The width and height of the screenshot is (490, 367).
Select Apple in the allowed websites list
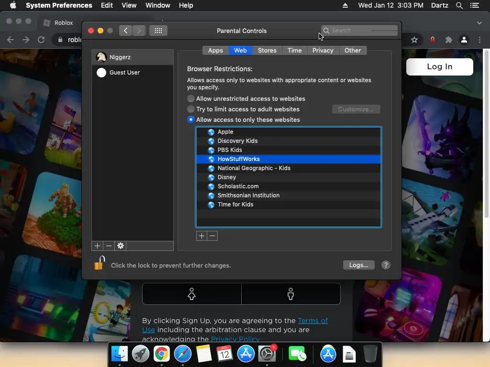pos(288,132)
